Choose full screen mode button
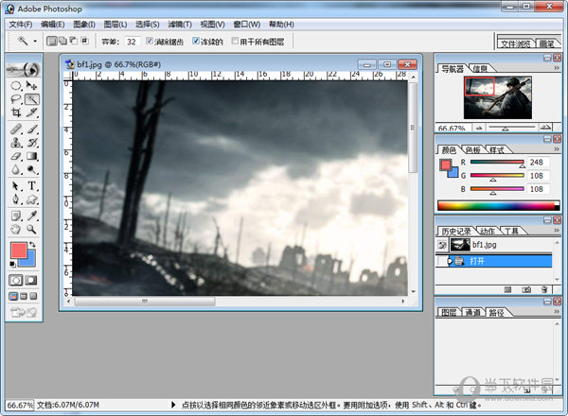568x416 pixels. click(33, 296)
